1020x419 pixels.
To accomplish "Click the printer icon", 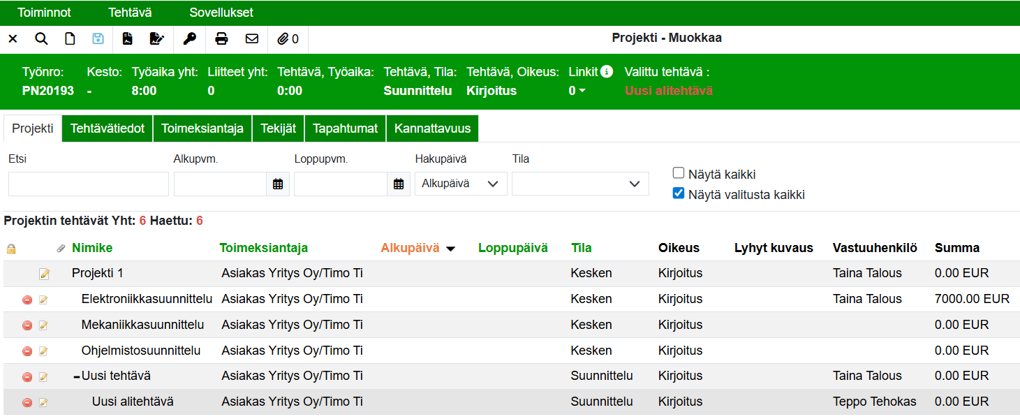I will [x=221, y=39].
